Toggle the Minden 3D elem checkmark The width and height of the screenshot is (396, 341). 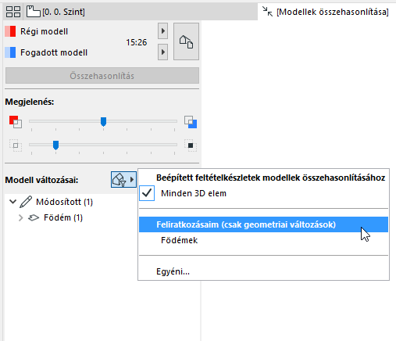click(x=147, y=193)
